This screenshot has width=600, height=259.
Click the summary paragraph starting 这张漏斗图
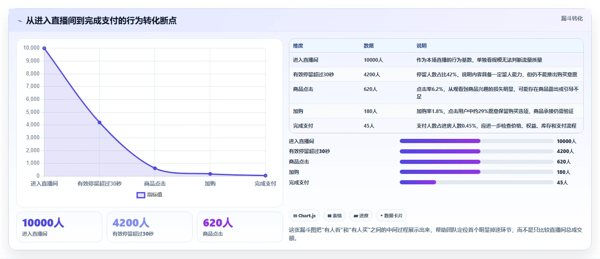coord(436,234)
